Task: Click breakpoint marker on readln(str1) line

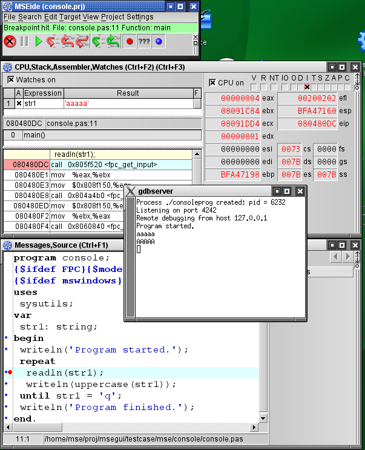Action: 10,372
